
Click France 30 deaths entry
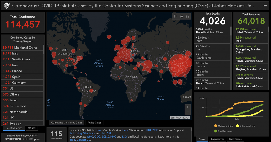(212, 65)
